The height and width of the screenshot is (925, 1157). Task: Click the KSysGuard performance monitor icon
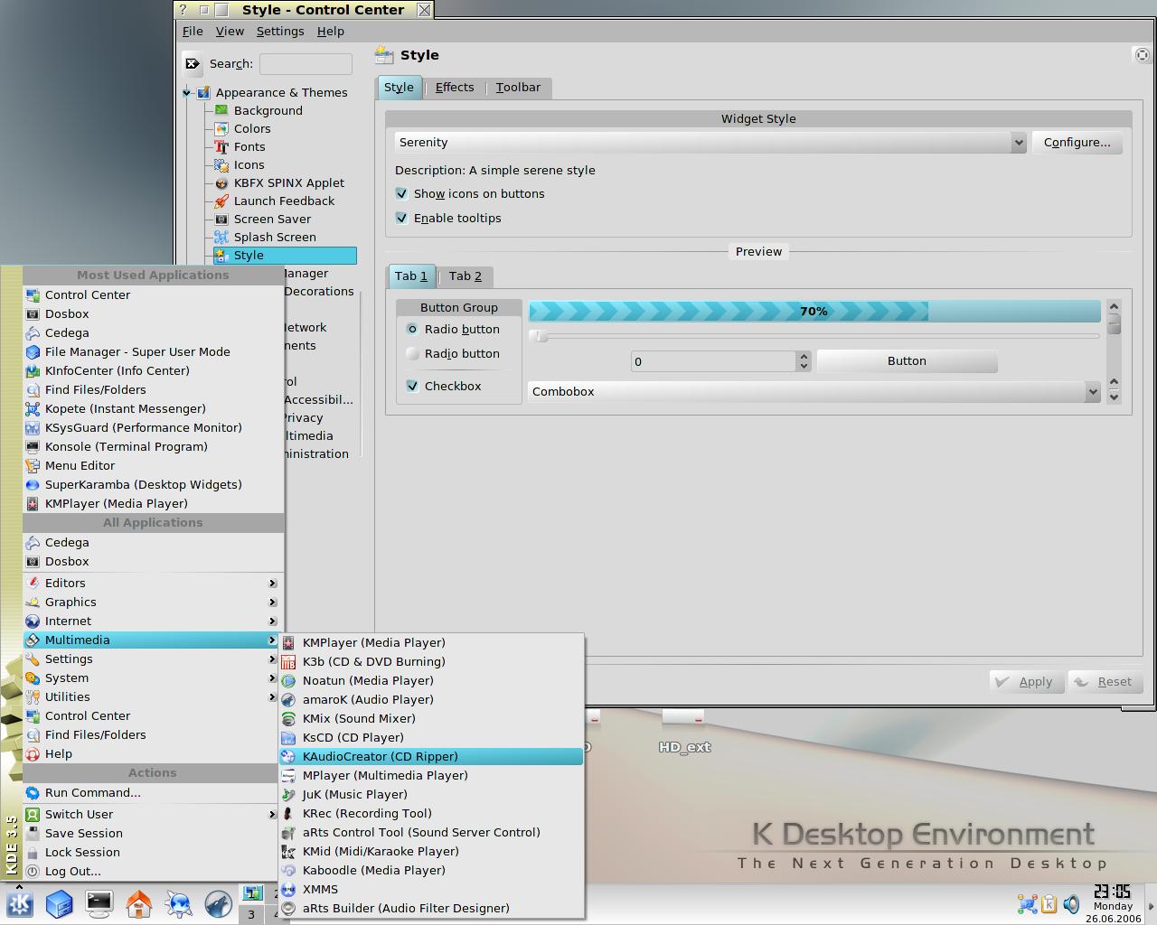(33, 428)
